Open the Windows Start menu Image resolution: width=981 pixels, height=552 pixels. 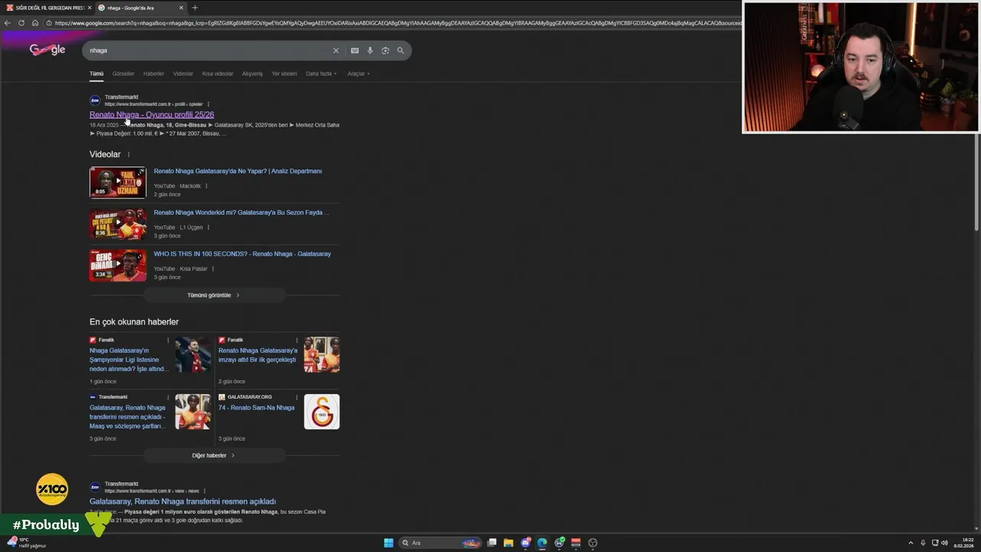(389, 543)
